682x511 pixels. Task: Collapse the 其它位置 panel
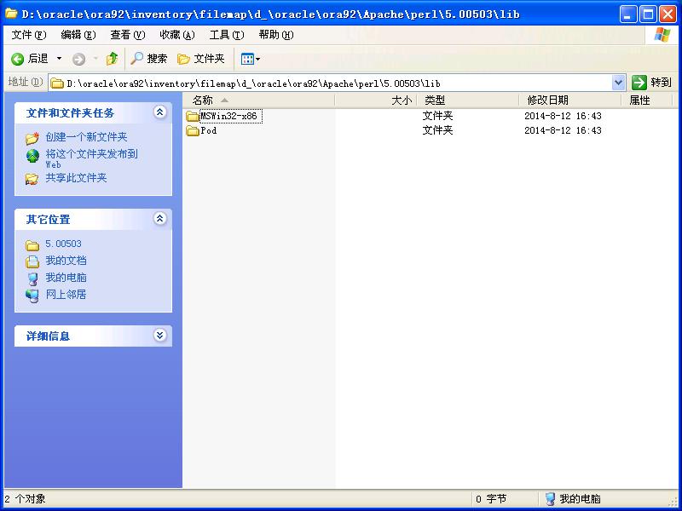(x=159, y=219)
